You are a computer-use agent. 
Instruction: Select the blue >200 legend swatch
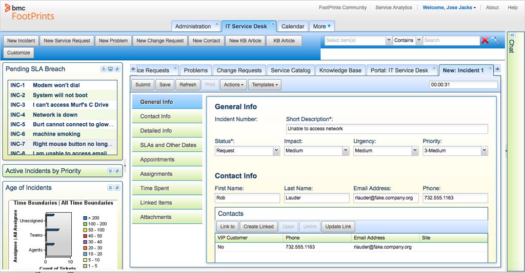coord(85,218)
